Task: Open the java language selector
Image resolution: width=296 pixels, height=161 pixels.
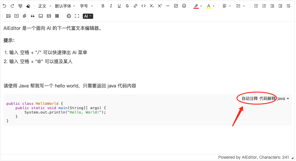Action: point(283,98)
